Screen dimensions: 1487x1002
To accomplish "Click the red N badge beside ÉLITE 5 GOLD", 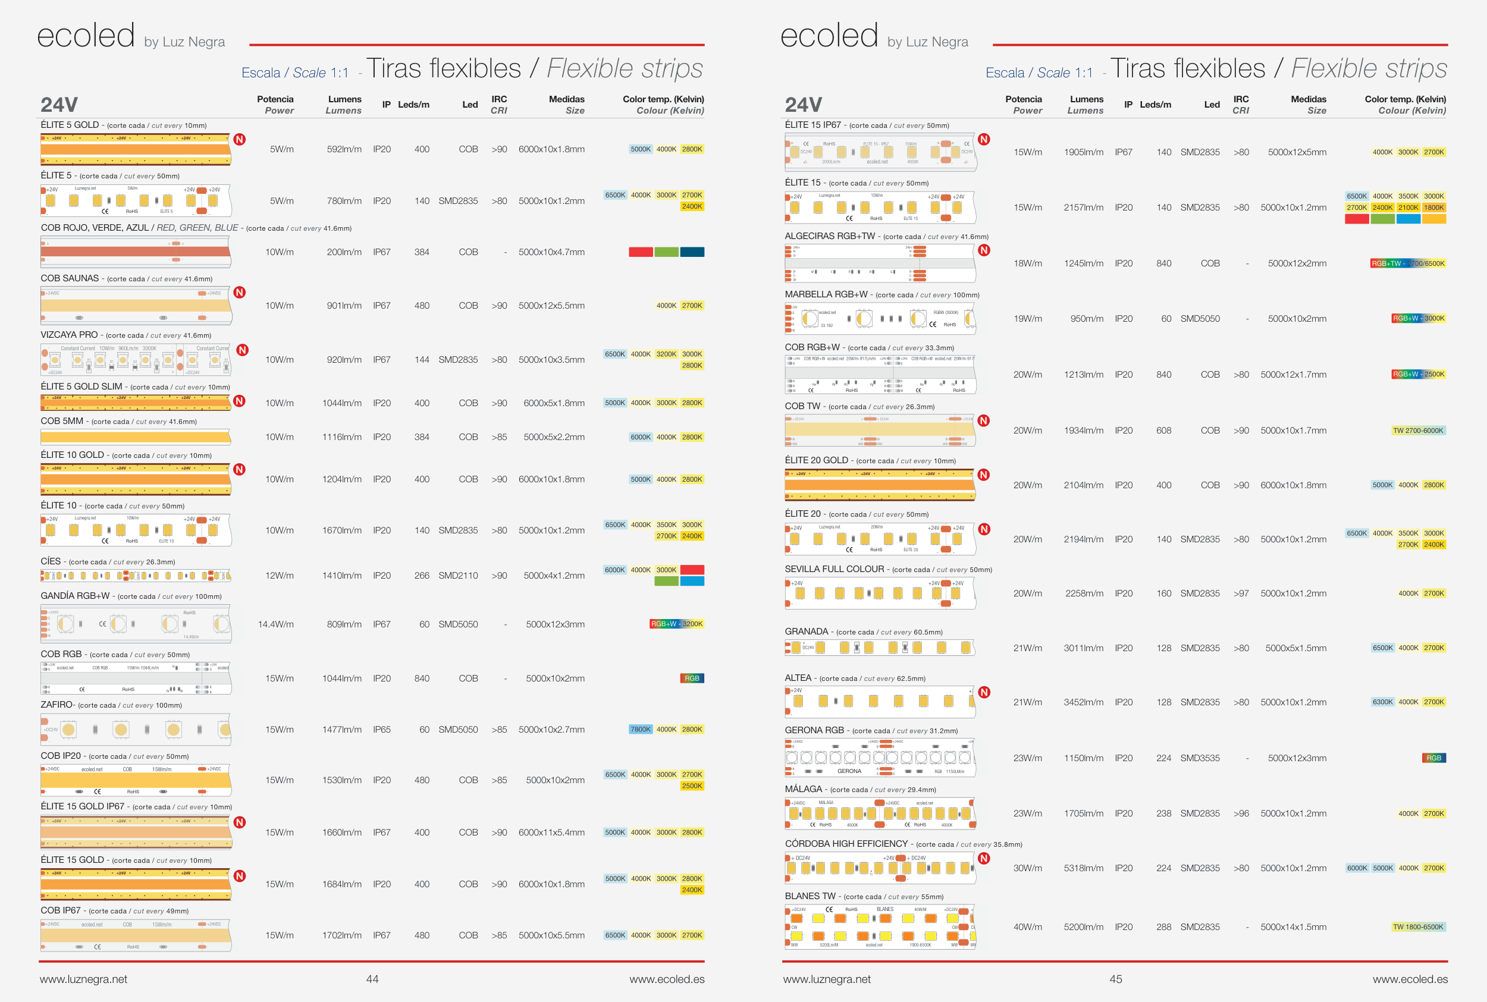I will coord(240,139).
